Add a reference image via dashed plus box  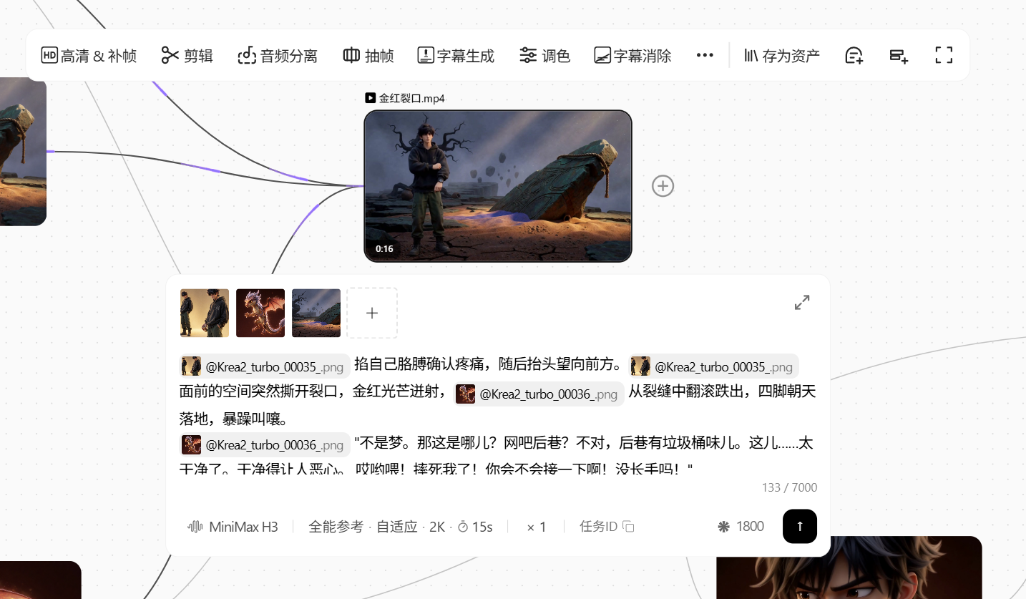(372, 313)
